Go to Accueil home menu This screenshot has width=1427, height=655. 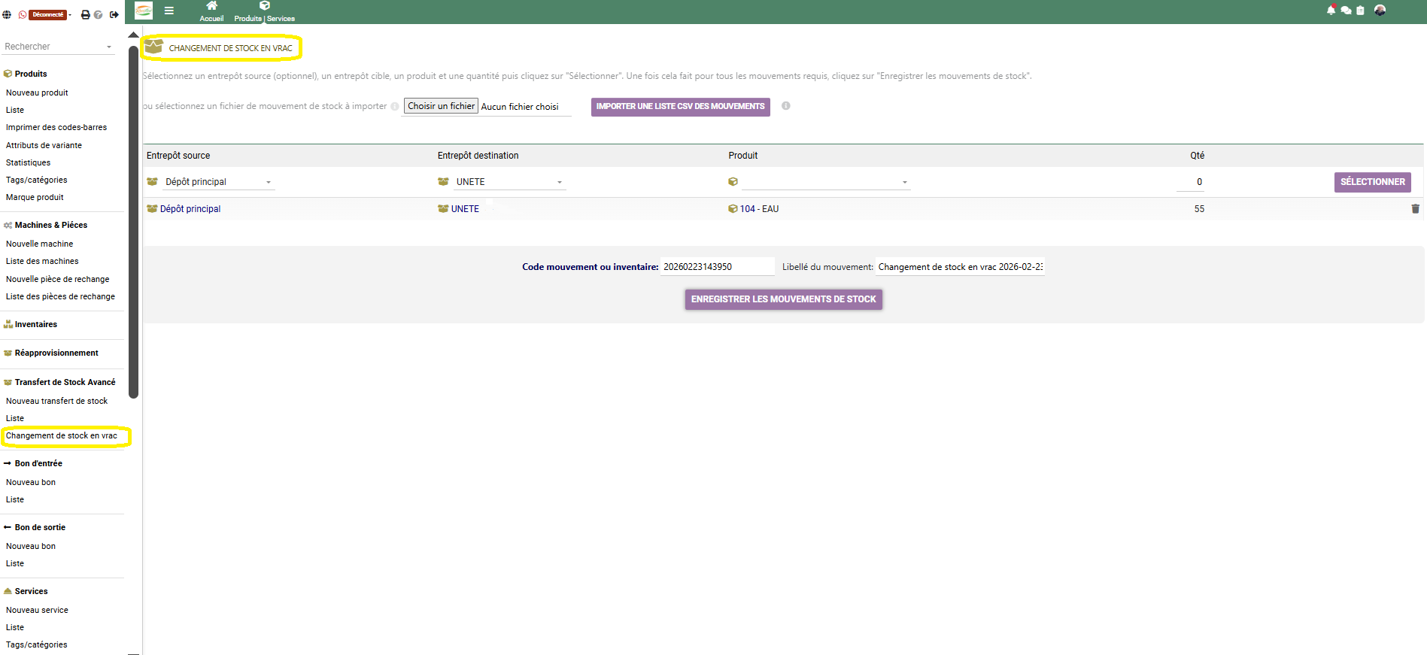pos(211,12)
